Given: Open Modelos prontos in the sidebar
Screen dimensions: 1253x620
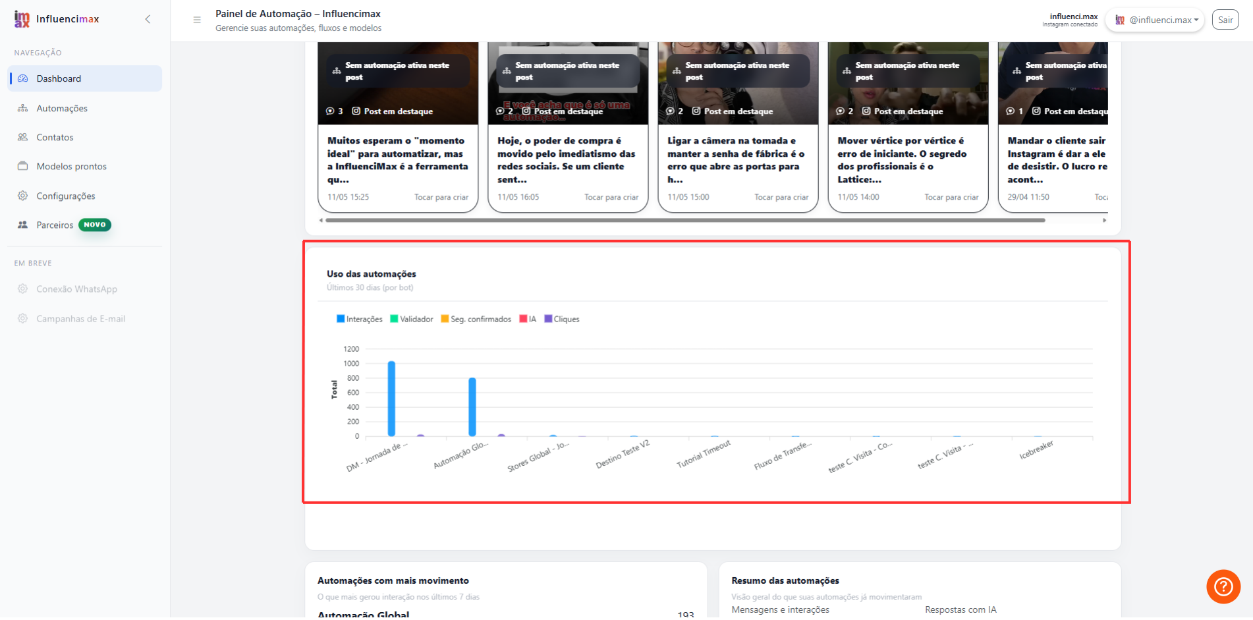Looking at the screenshot, I should tap(71, 166).
